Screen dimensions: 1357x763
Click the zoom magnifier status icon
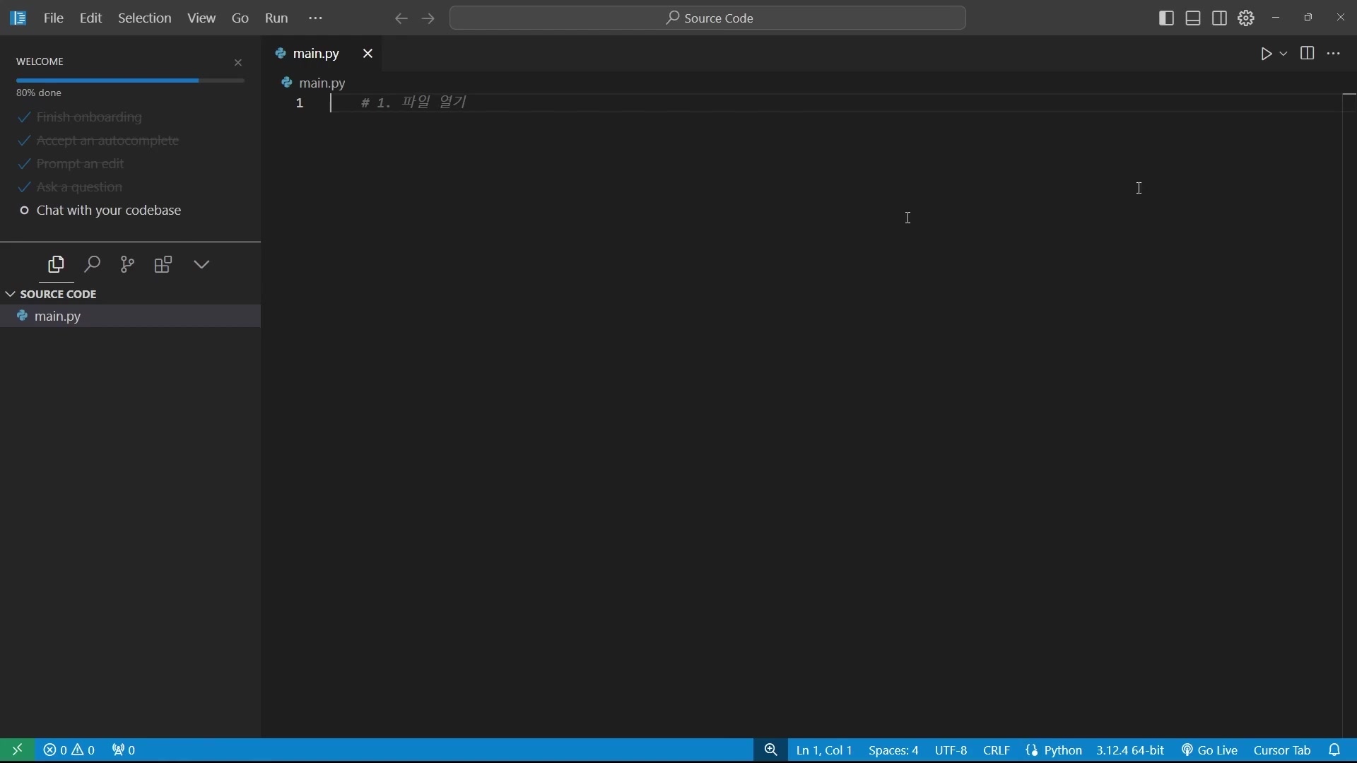pos(771,750)
